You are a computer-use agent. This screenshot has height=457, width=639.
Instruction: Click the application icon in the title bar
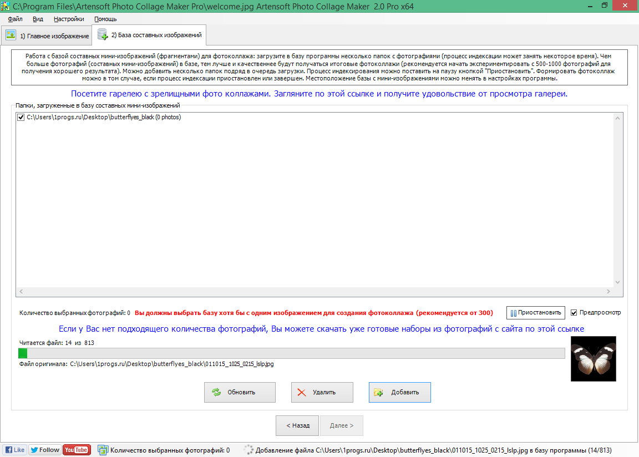6,7
